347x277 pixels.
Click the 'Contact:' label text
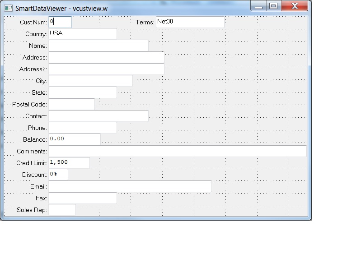[36, 116]
